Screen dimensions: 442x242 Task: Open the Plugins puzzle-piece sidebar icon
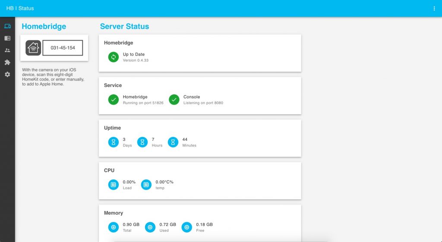click(8, 62)
